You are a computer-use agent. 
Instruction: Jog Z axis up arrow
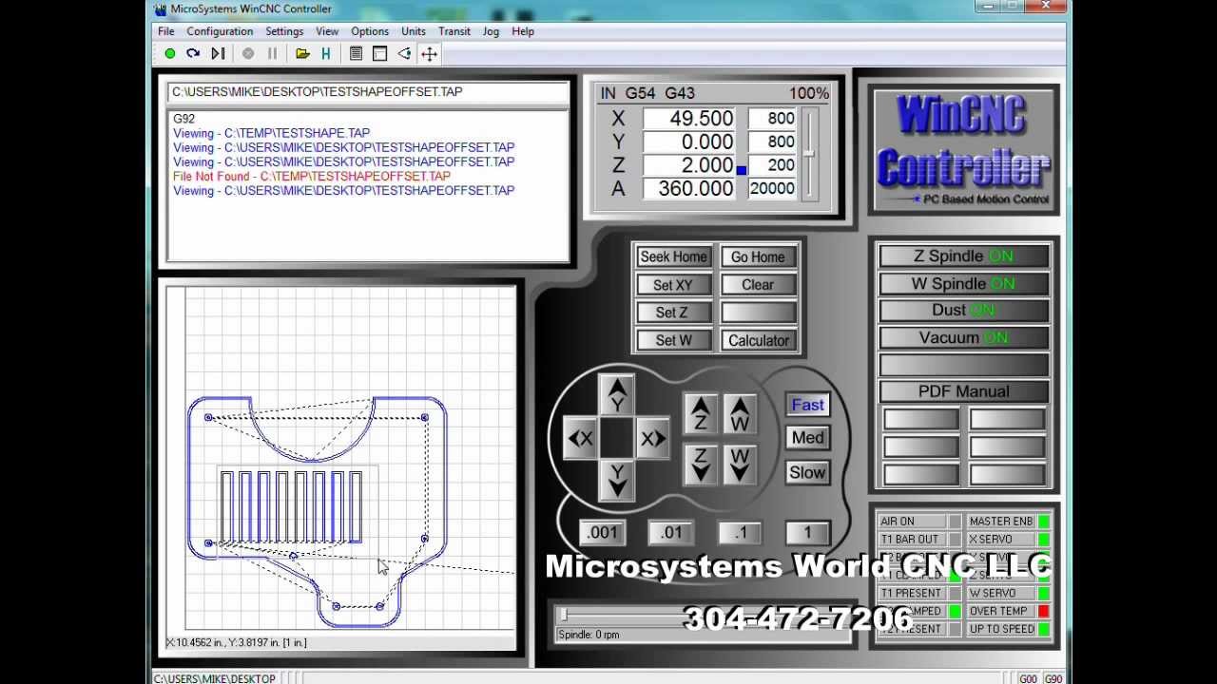[x=701, y=414]
